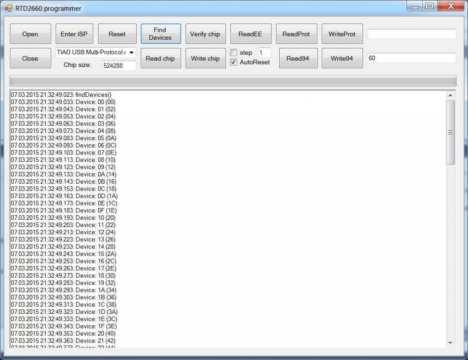Viewport: 468px width, 360px height.
Task: Click the RTD2660 programmer window icon
Action: pyautogui.click(x=9, y=8)
